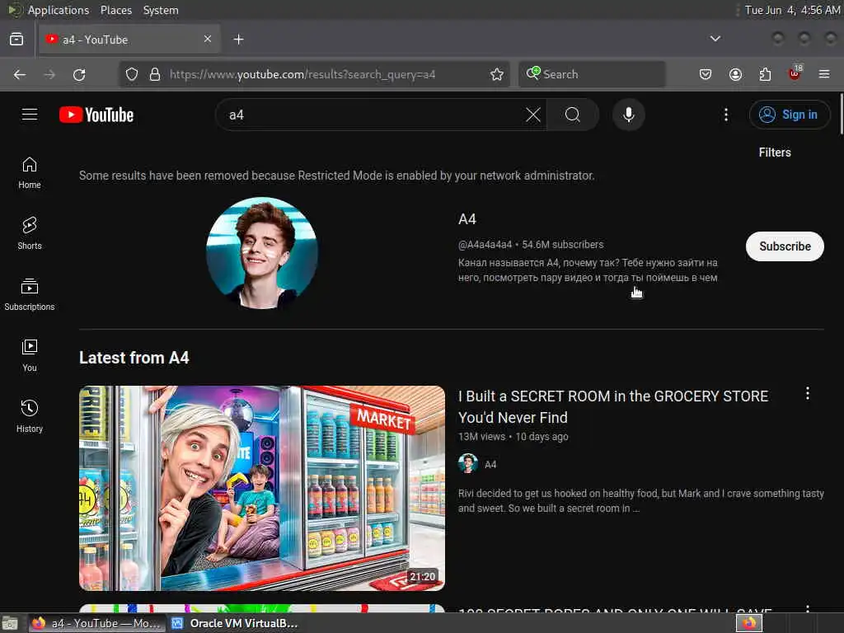Open the uBlock extension icon with badge

[795, 73]
